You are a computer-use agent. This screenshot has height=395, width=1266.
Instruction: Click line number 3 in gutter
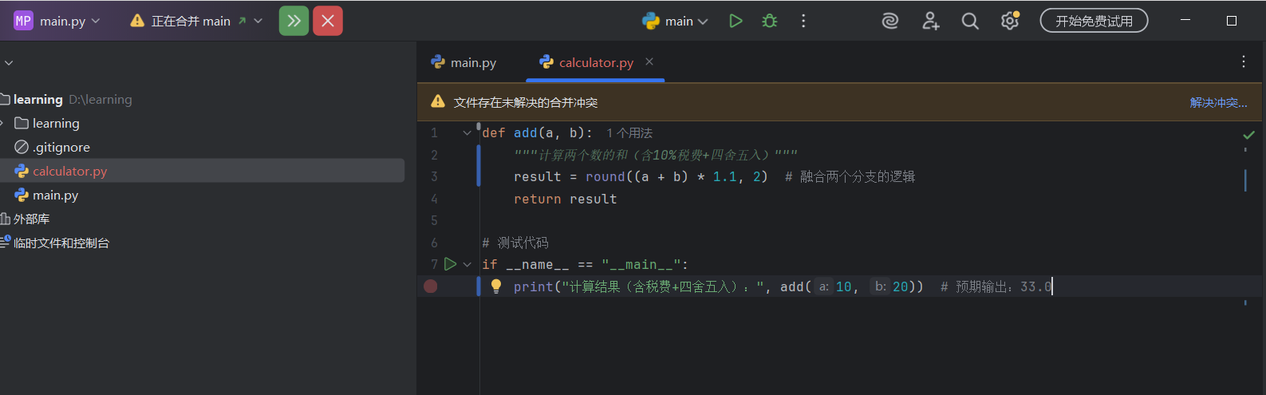point(434,176)
